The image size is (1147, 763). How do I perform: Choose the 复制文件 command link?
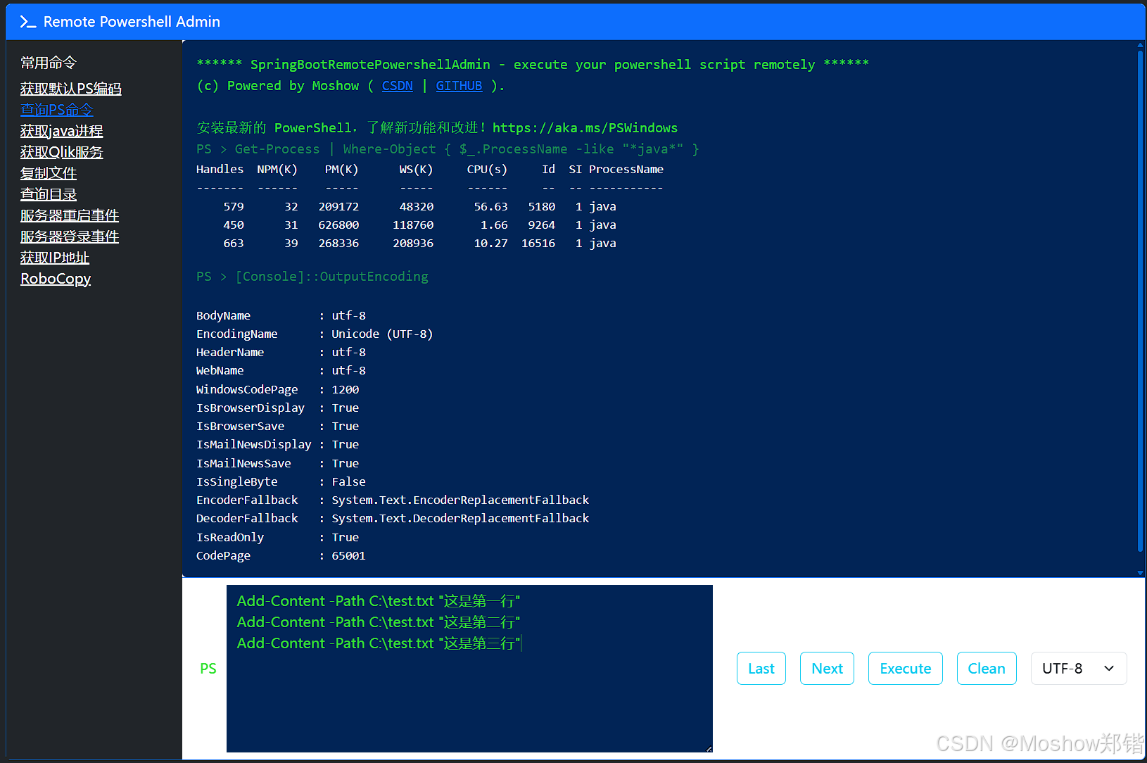pos(49,173)
